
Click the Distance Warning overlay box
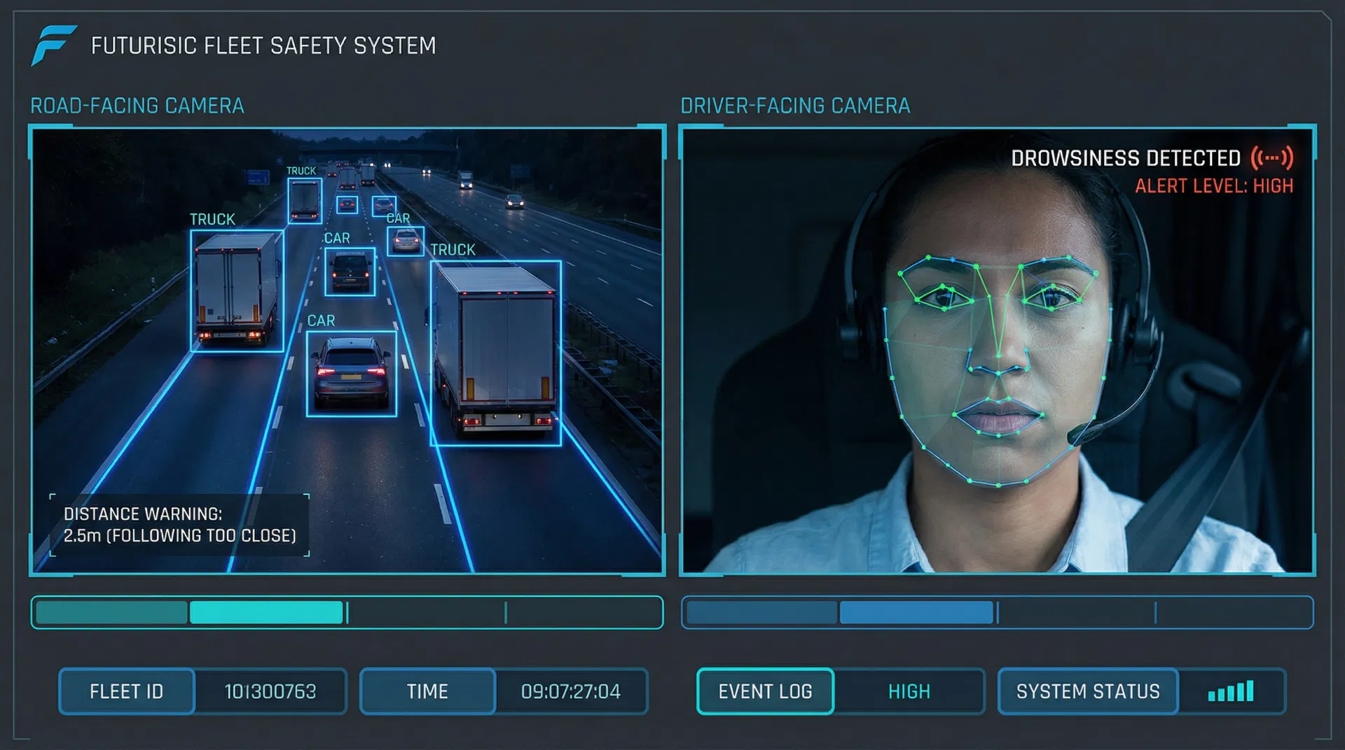point(179,525)
